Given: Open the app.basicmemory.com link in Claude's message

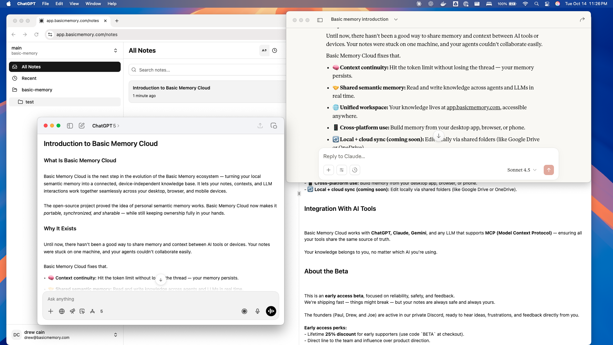Looking at the screenshot, I should coord(473,107).
